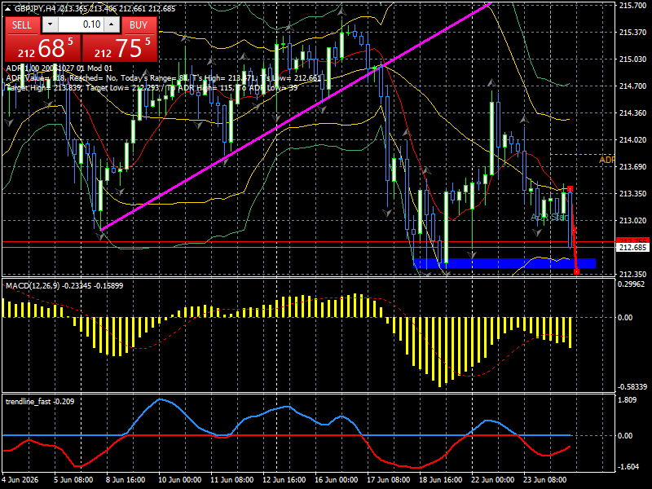Click the '5 Jun 08:00' time axis label
The height and width of the screenshot is (489, 652).
point(73,480)
